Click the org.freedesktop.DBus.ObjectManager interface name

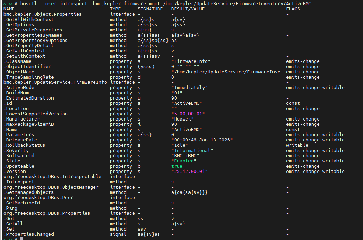pyautogui.click(x=51, y=187)
